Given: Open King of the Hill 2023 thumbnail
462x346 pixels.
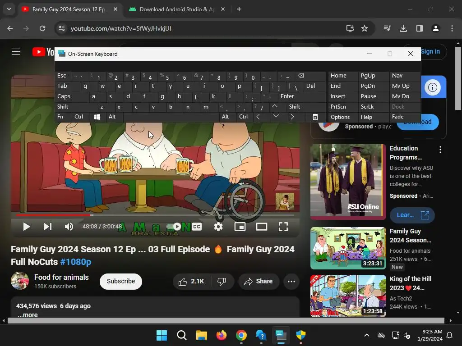Looking at the screenshot, I should pyautogui.click(x=348, y=296).
